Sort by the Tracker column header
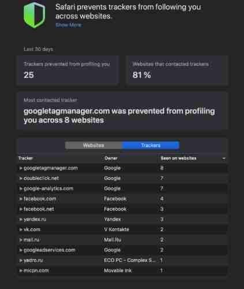 (x=25, y=158)
